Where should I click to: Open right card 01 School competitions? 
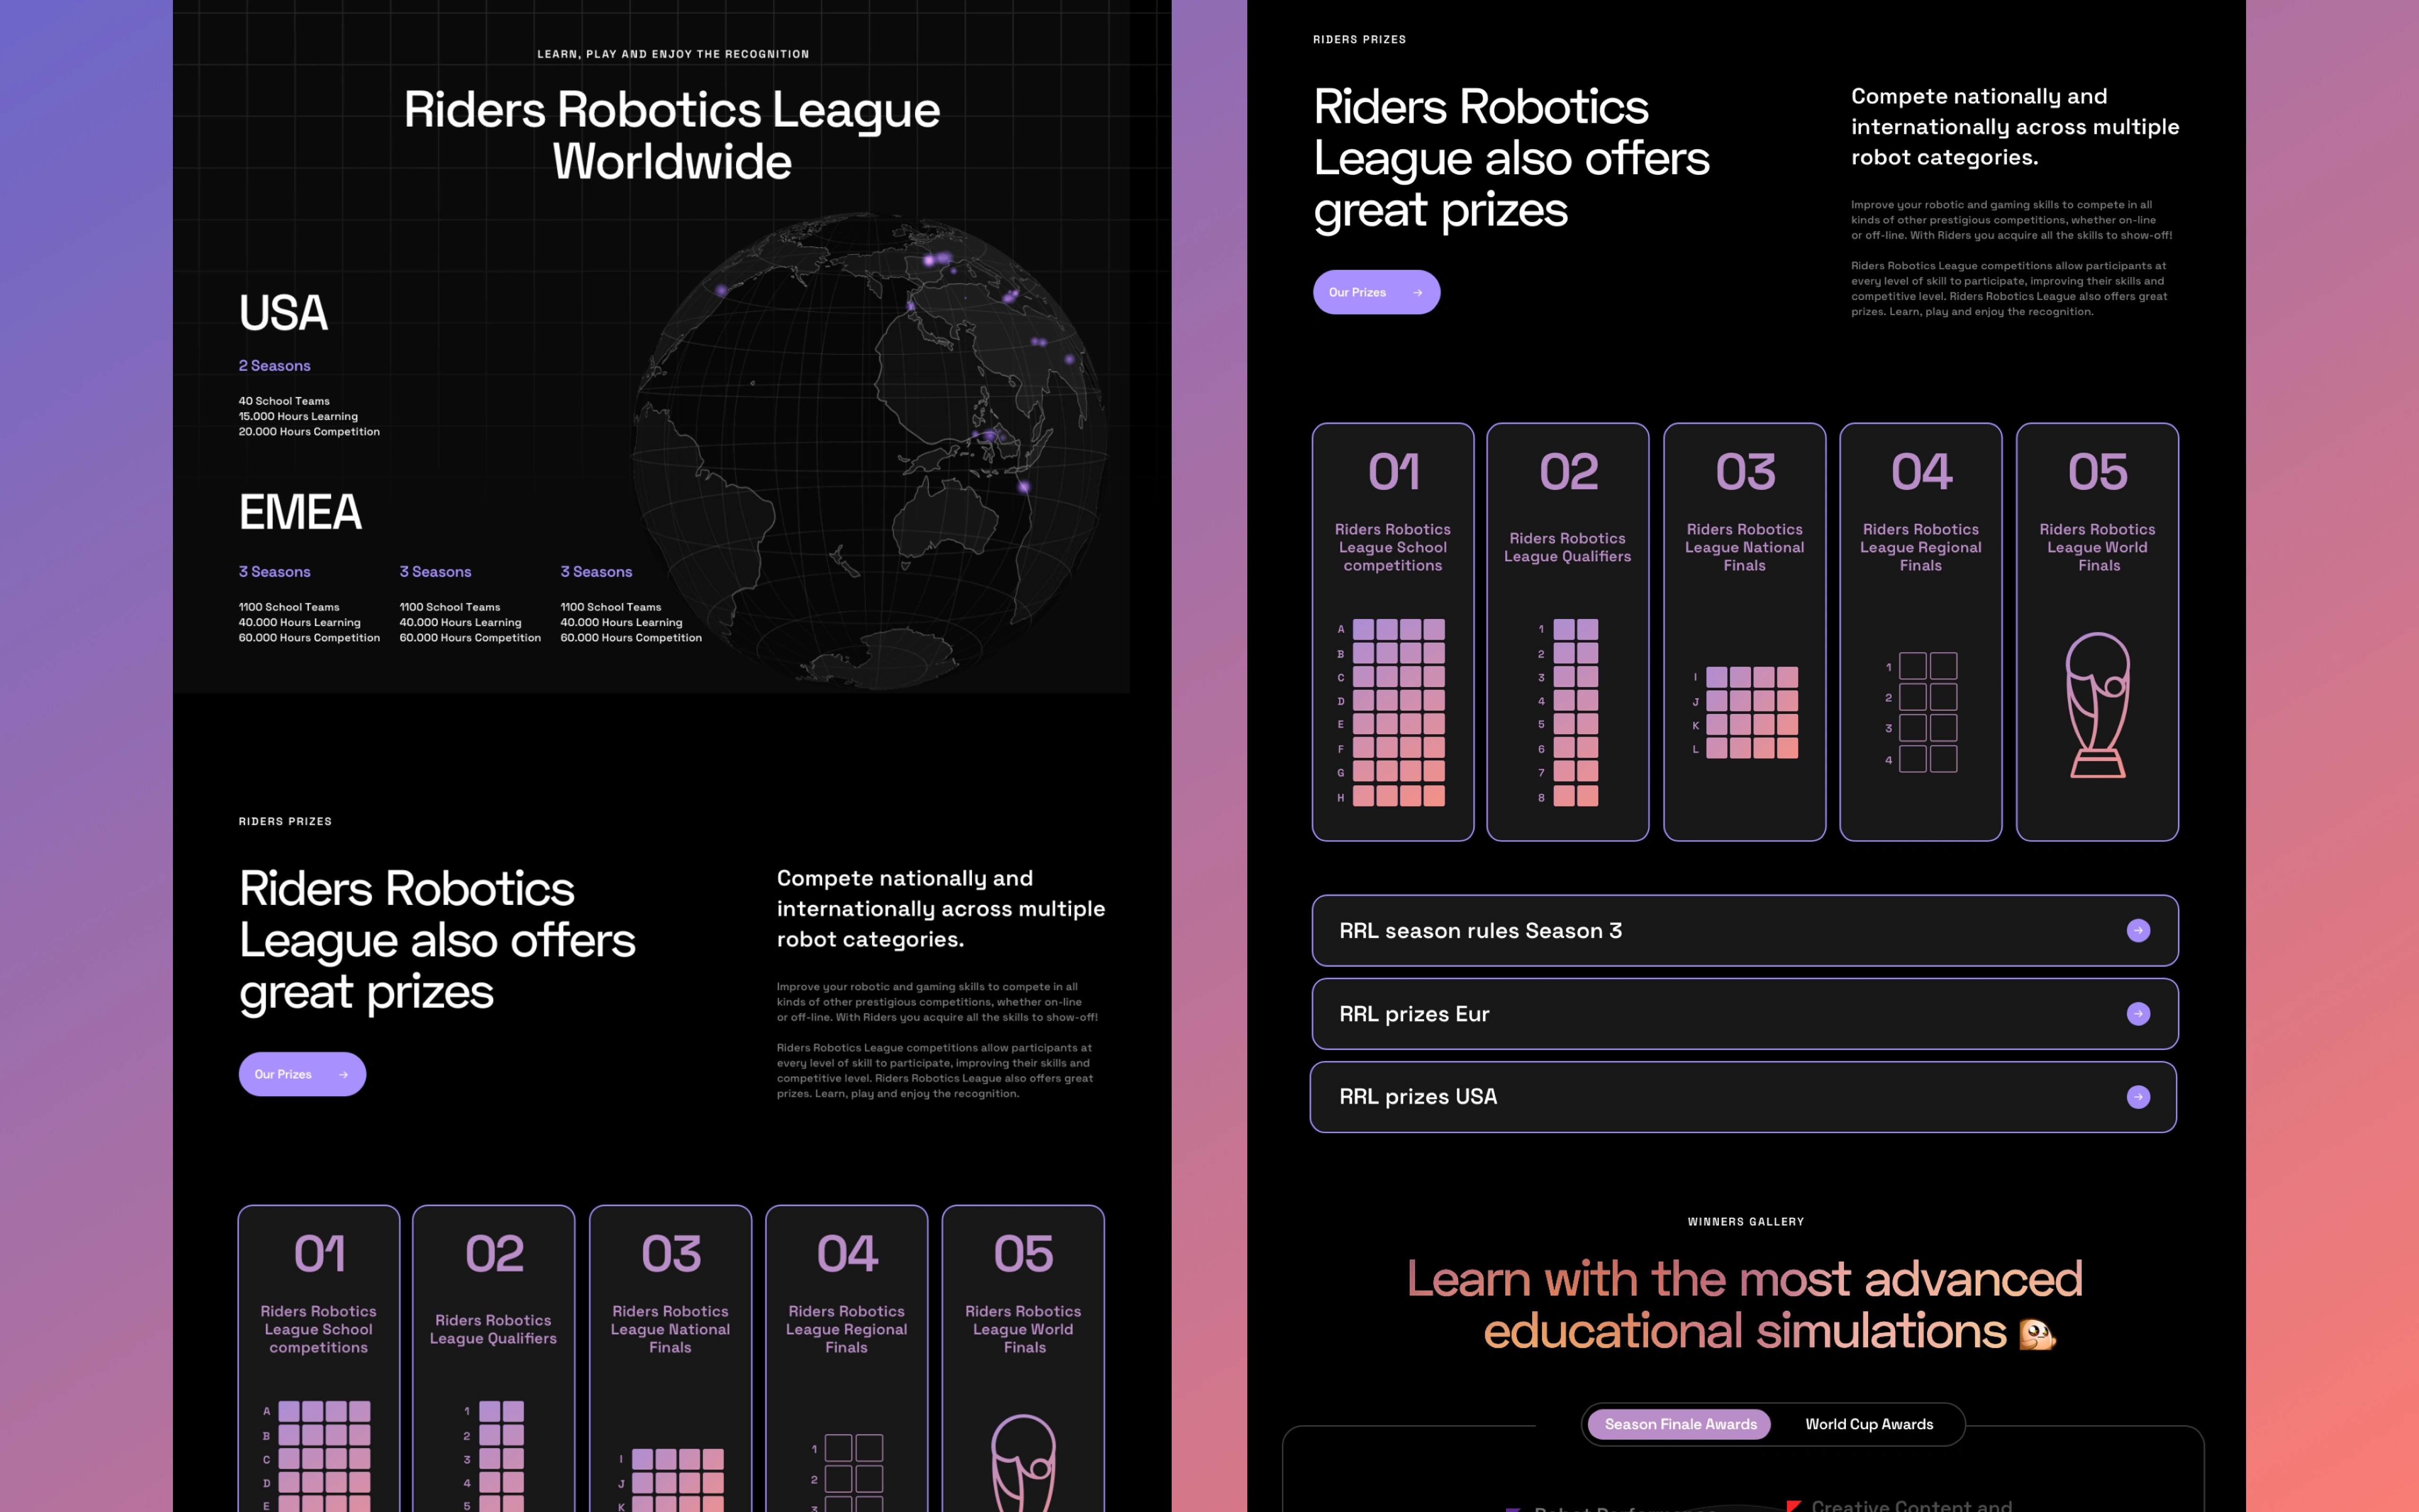1392,547
